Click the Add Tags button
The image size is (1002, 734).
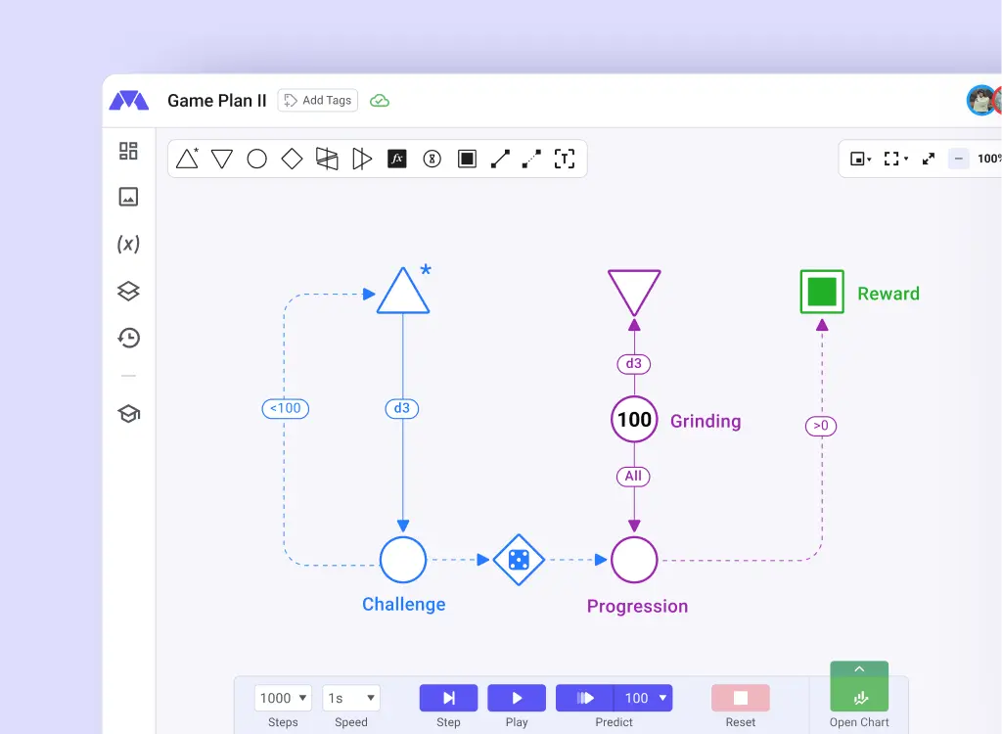tap(318, 101)
